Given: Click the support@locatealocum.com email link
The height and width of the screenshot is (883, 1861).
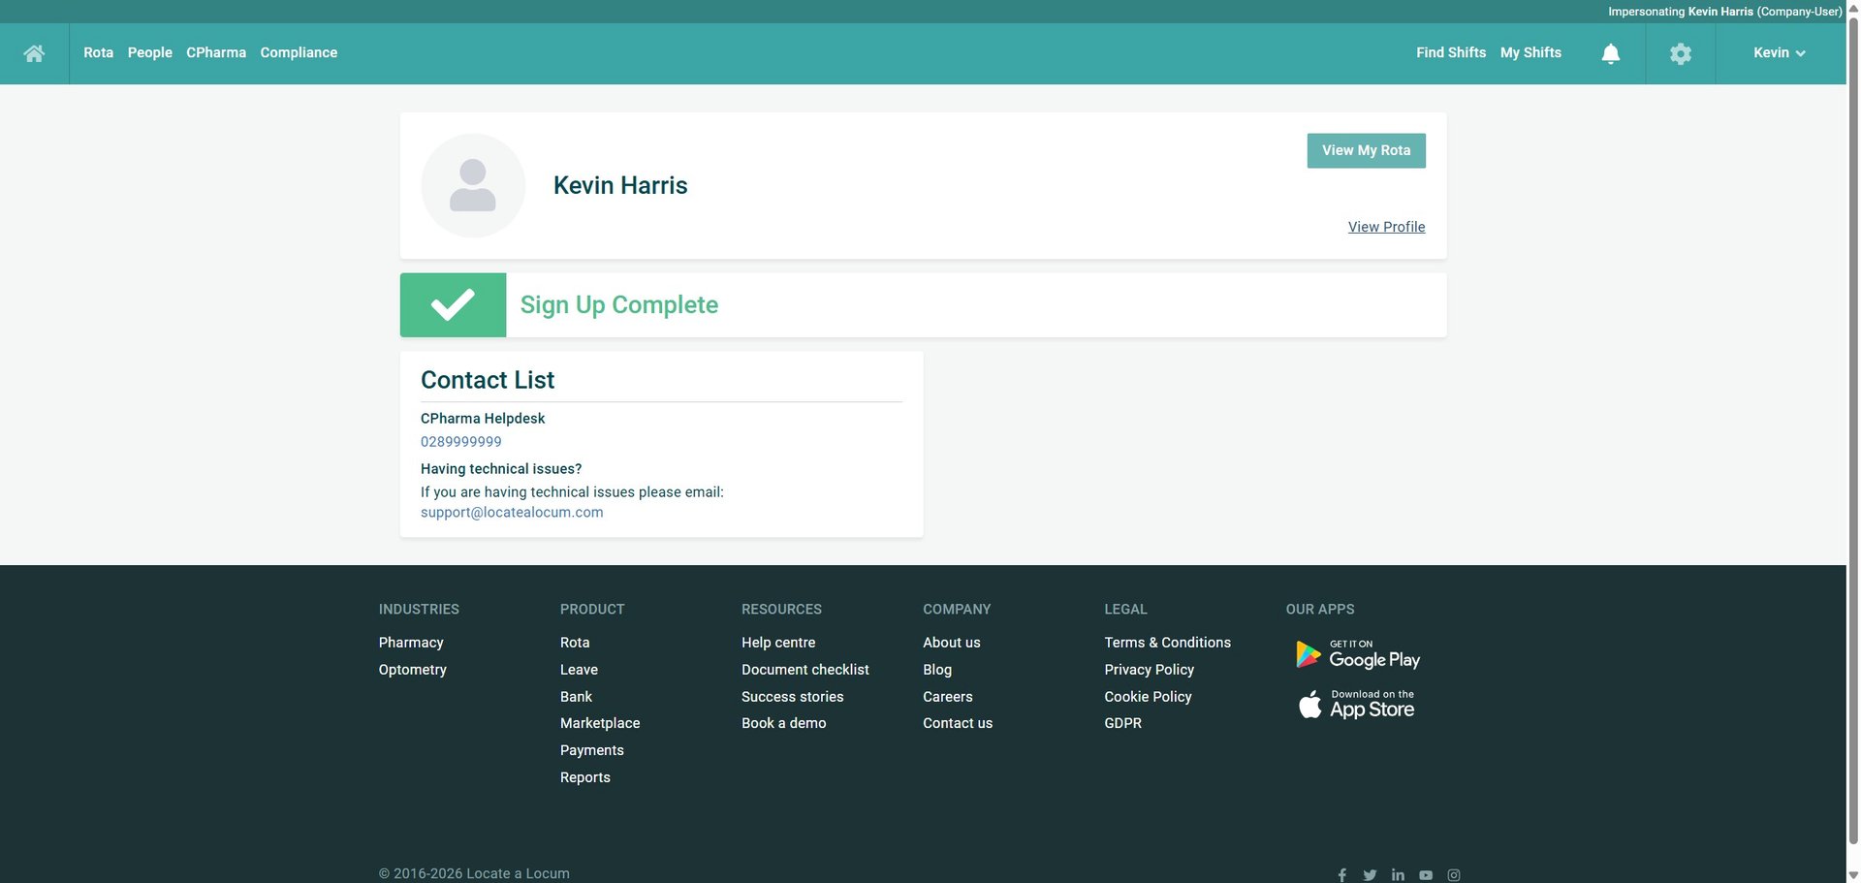Looking at the screenshot, I should pos(512,513).
